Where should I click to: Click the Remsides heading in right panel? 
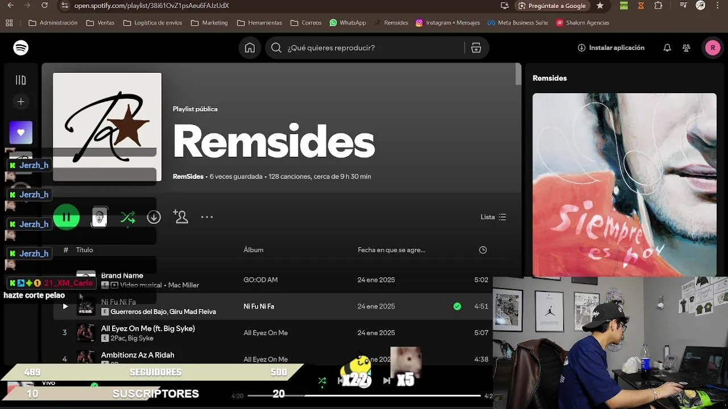549,78
